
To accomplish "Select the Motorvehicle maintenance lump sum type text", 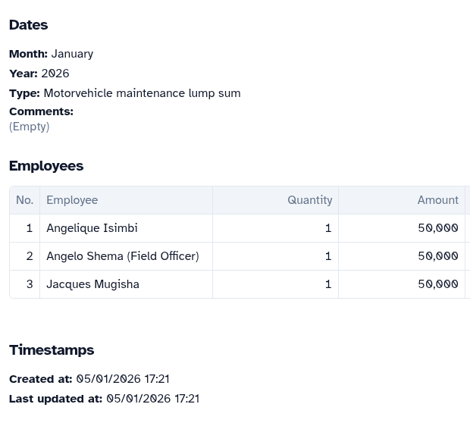I will click(142, 93).
